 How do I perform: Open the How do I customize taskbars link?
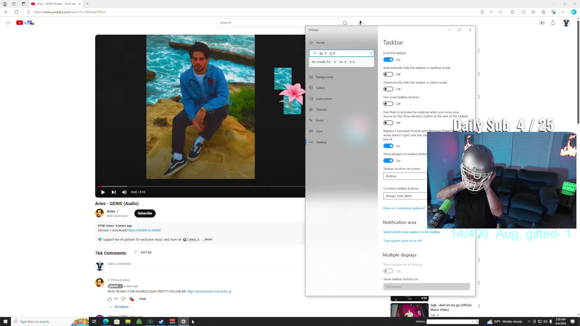click(404, 208)
